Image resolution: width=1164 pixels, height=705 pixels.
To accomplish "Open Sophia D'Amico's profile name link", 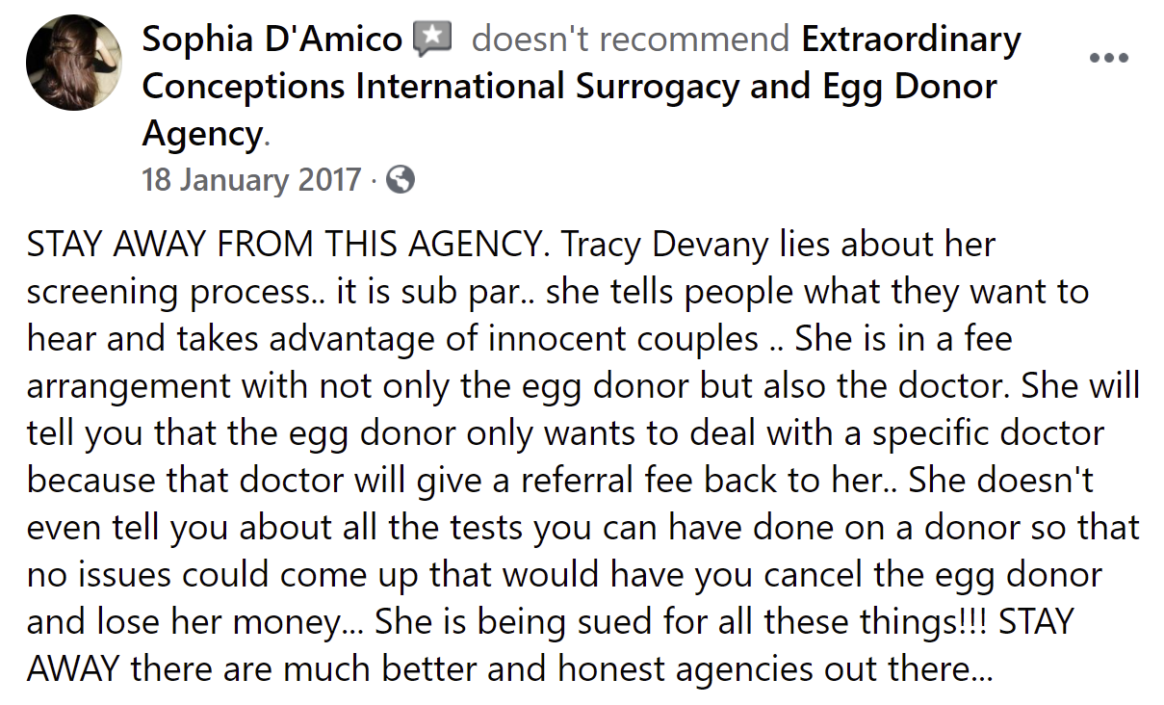I will click(272, 39).
